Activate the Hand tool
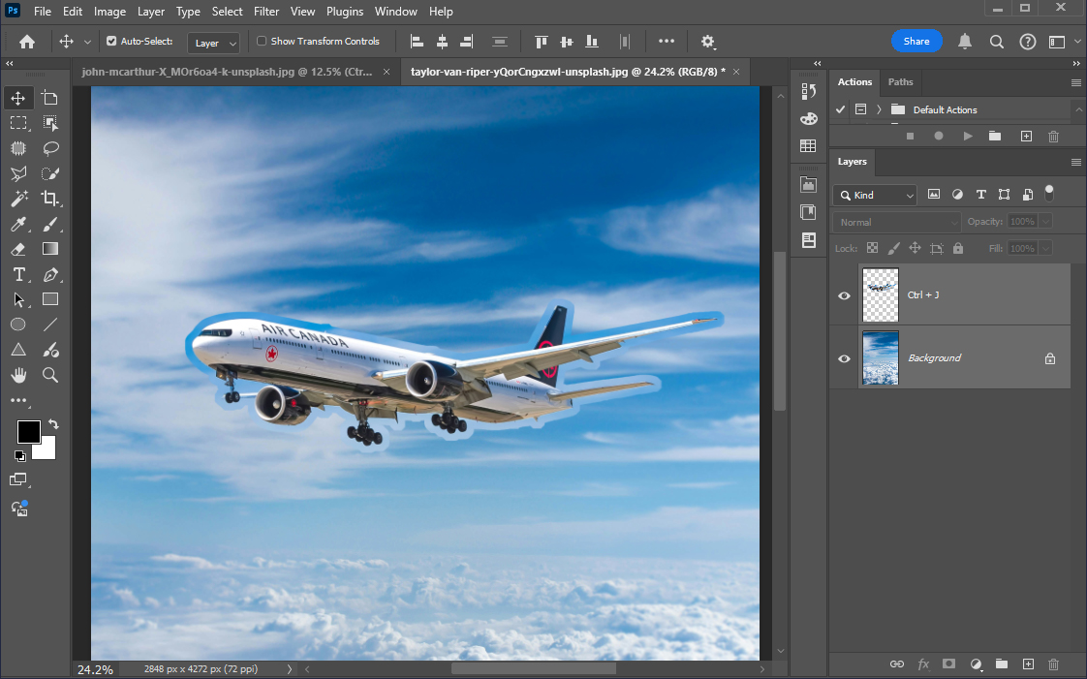The width and height of the screenshot is (1087, 679). pos(18,375)
